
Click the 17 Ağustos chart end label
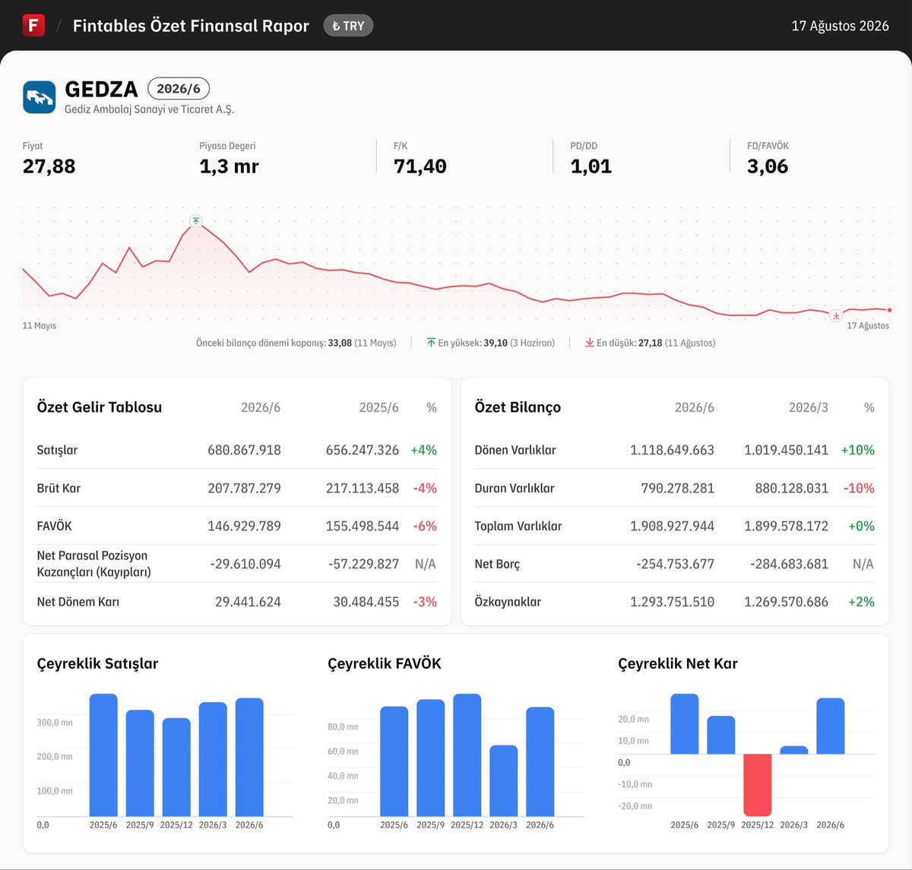tap(868, 326)
